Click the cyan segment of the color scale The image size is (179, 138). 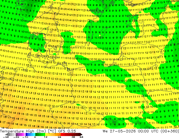(34, 134)
